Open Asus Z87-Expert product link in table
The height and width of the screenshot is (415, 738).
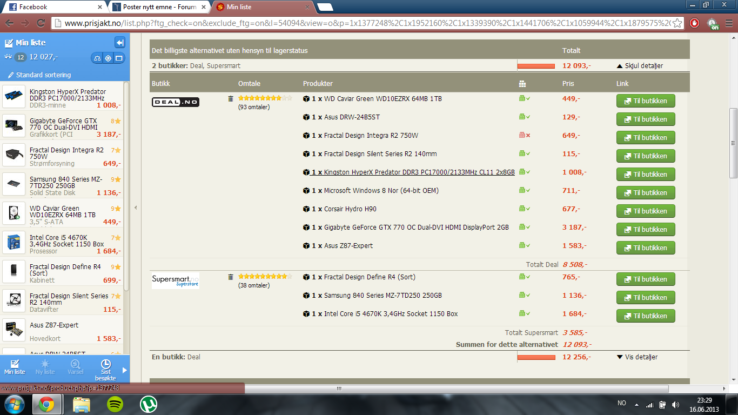[x=348, y=246]
